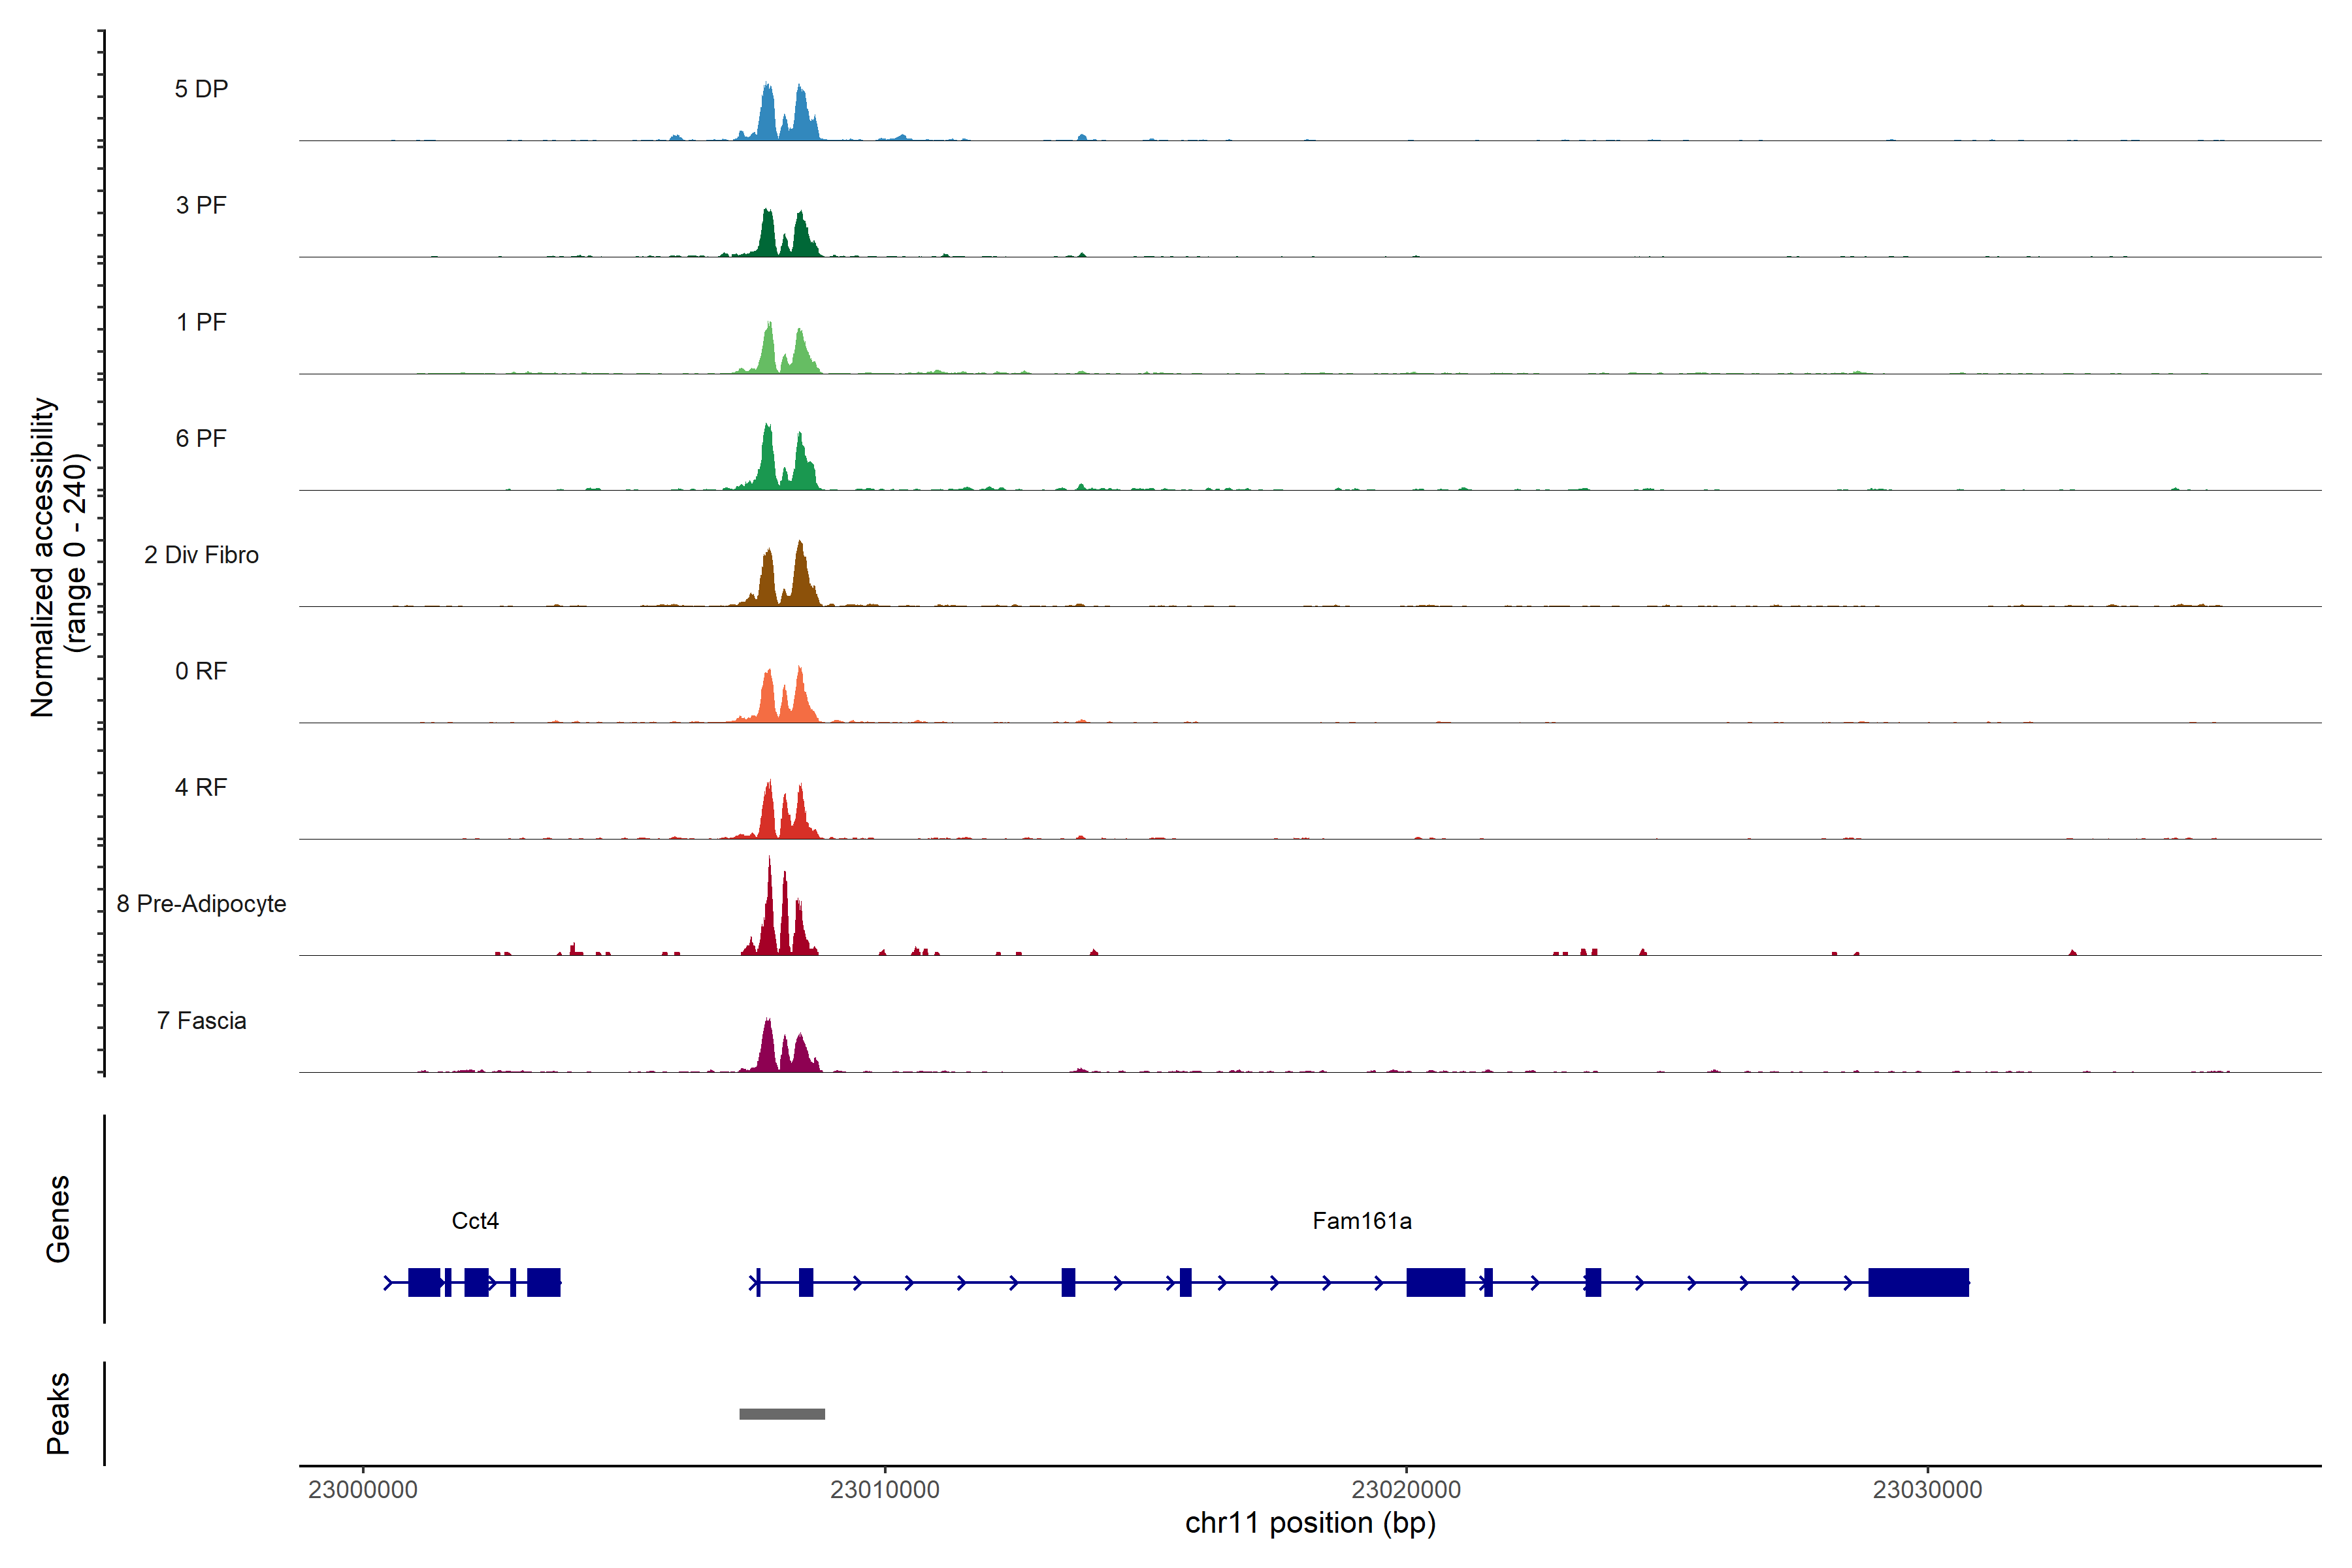The image size is (2352, 1568).
Task: Click the 5 DP track label
Action: point(201,89)
